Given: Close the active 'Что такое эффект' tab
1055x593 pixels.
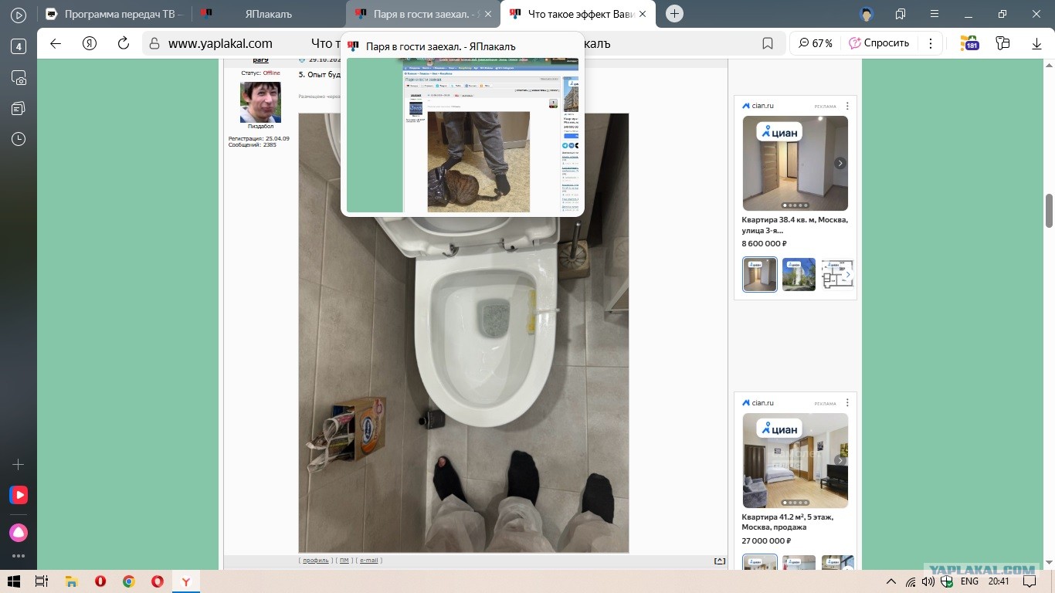Looking at the screenshot, I should [643, 14].
